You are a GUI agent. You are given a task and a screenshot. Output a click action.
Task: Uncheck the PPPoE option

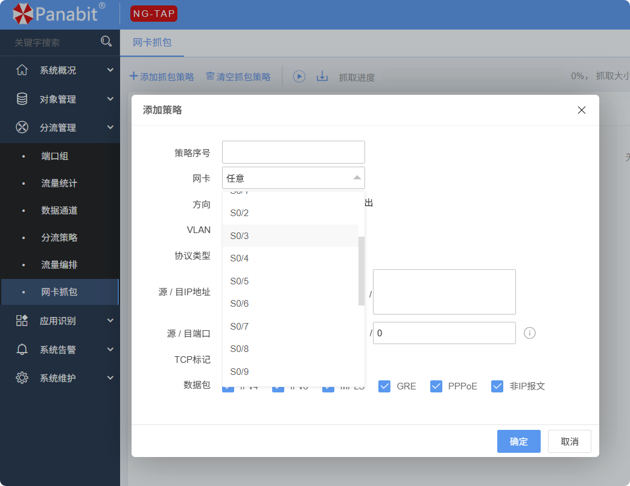pyautogui.click(x=436, y=386)
